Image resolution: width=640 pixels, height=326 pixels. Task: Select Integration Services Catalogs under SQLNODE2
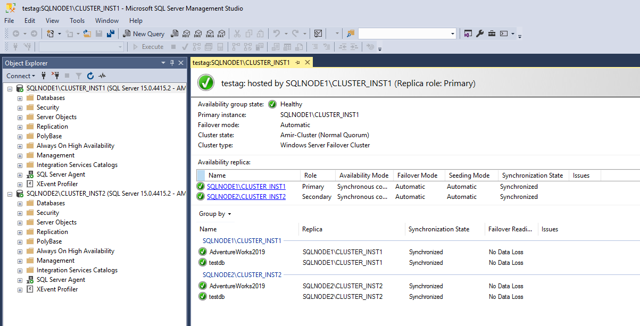click(77, 270)
